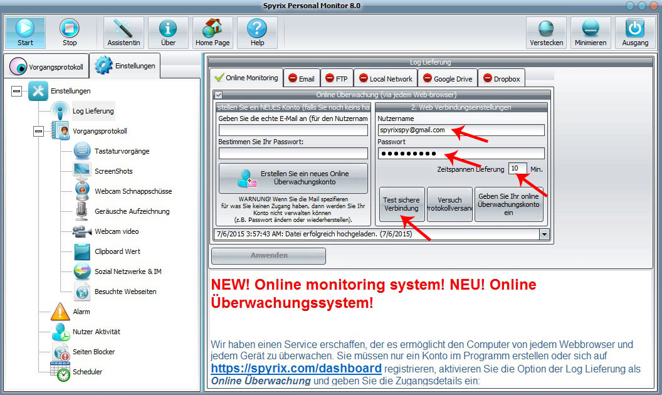This screenshot has height=395, width=662.
Task: Click the Test sichere Verbindung button
Action: pos(401,204)
